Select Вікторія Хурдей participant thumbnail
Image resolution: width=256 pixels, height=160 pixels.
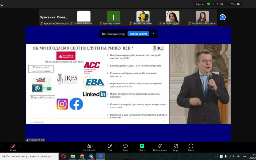pos(172,16)
